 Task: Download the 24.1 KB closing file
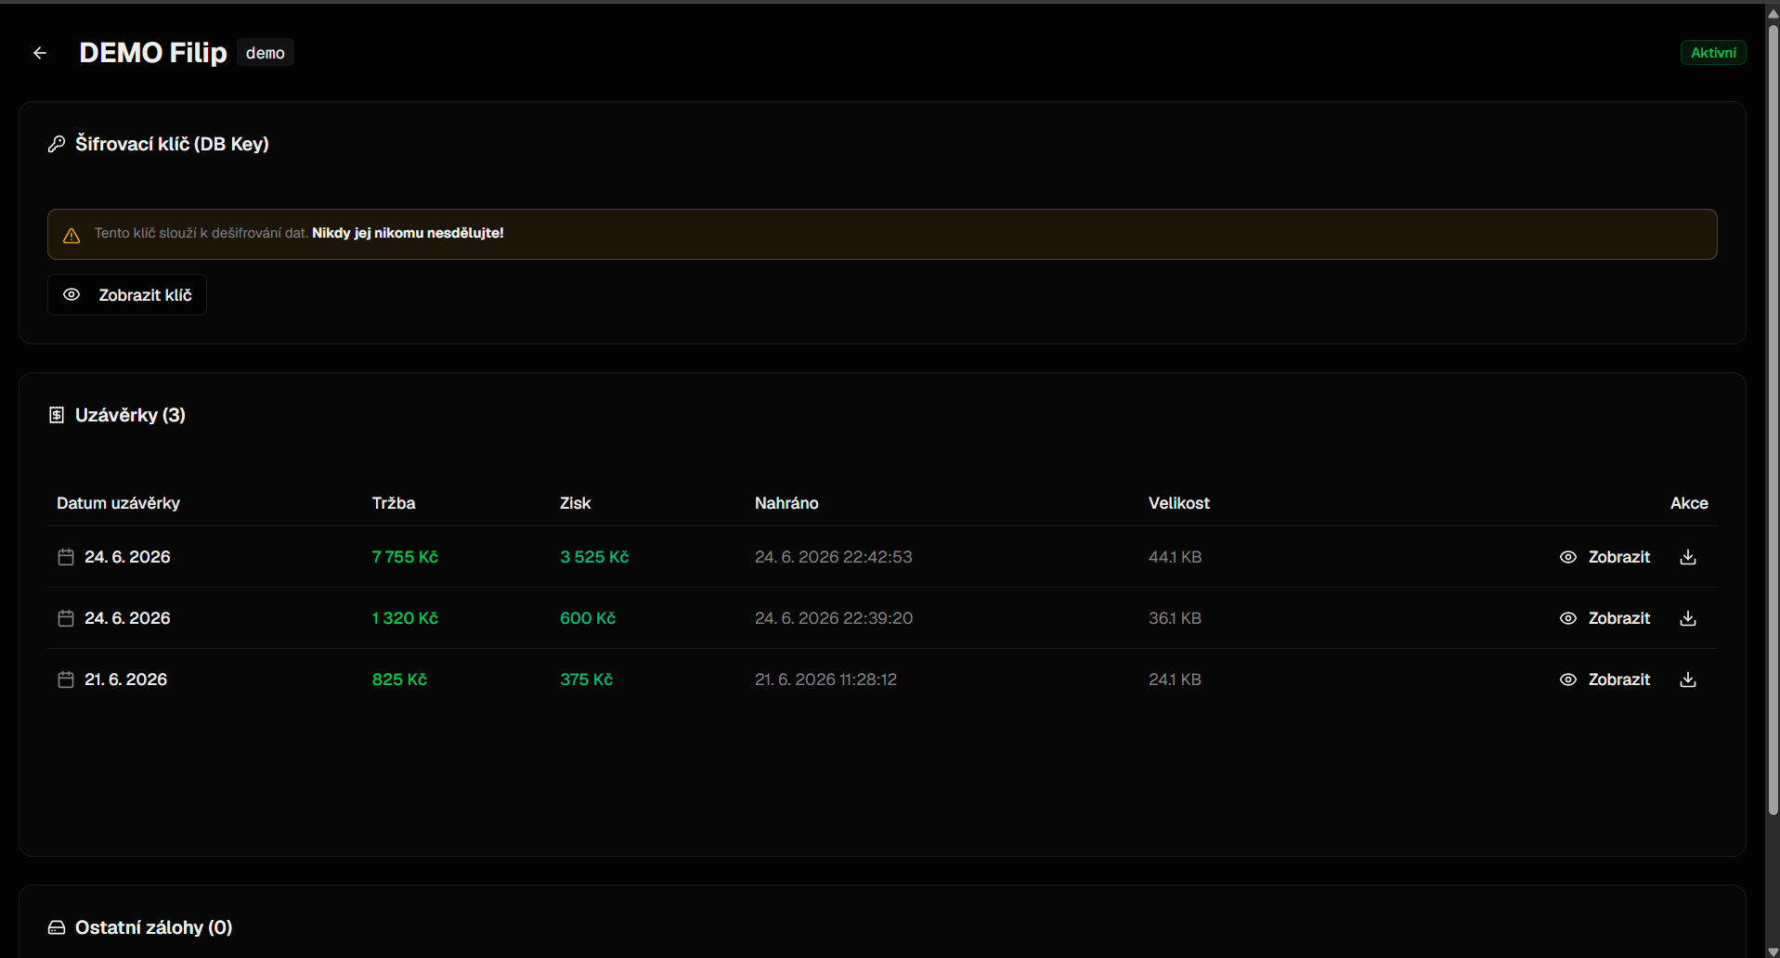(x=1688, y=680)
